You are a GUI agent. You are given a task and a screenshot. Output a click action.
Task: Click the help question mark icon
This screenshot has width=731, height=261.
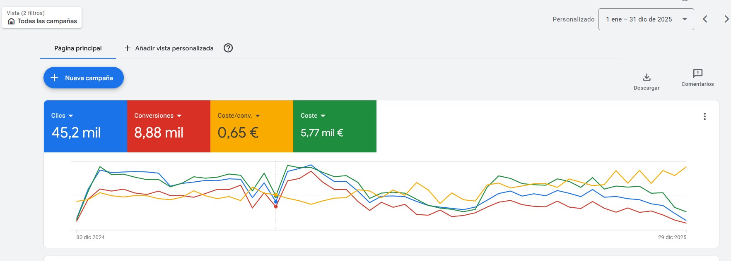228,48
